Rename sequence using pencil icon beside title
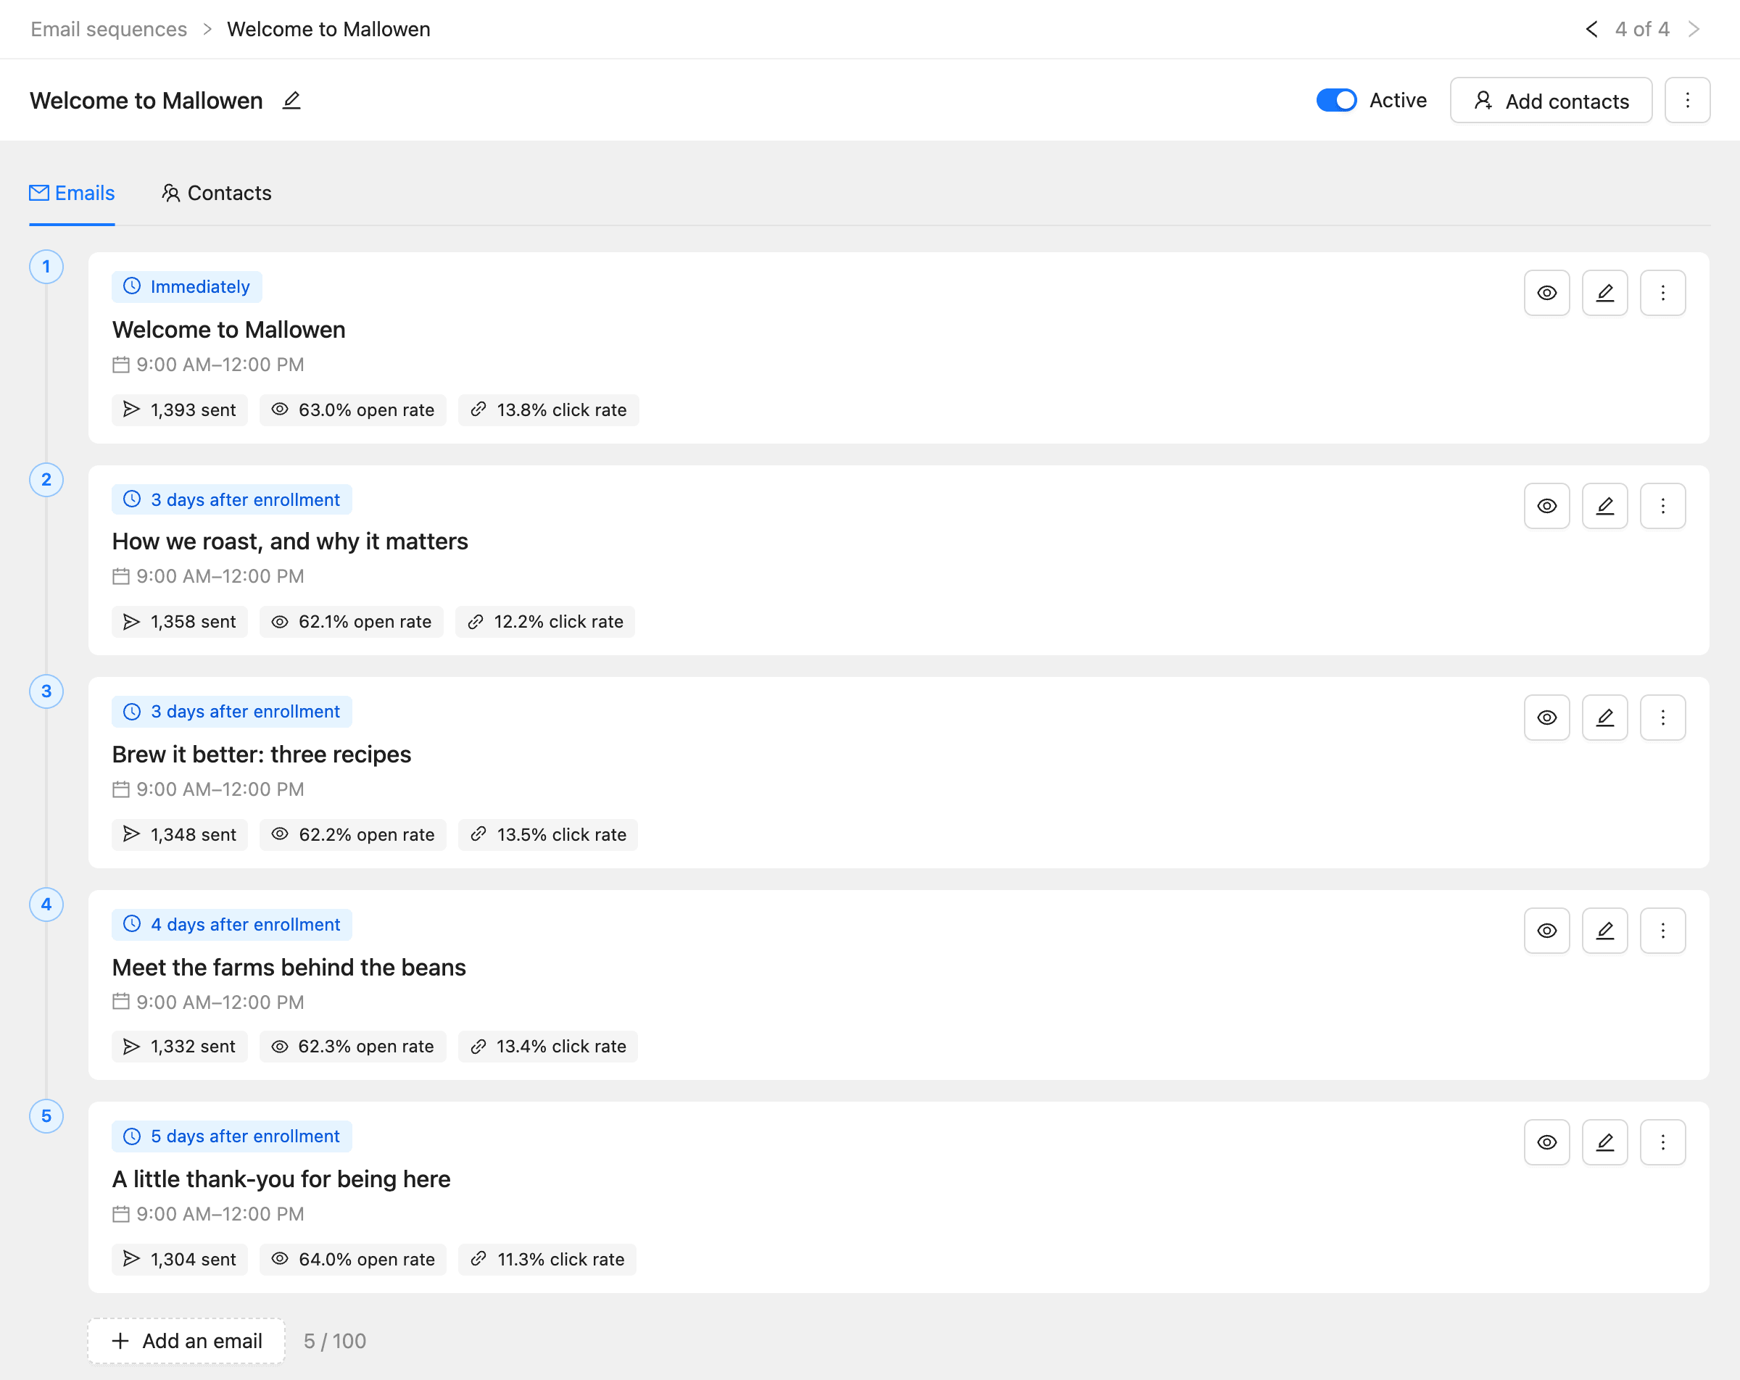 [x=291, y=100]
